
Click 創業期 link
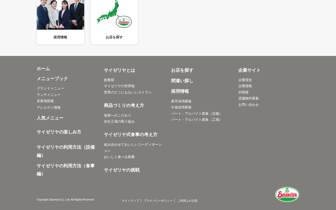(x=109, y=80)
